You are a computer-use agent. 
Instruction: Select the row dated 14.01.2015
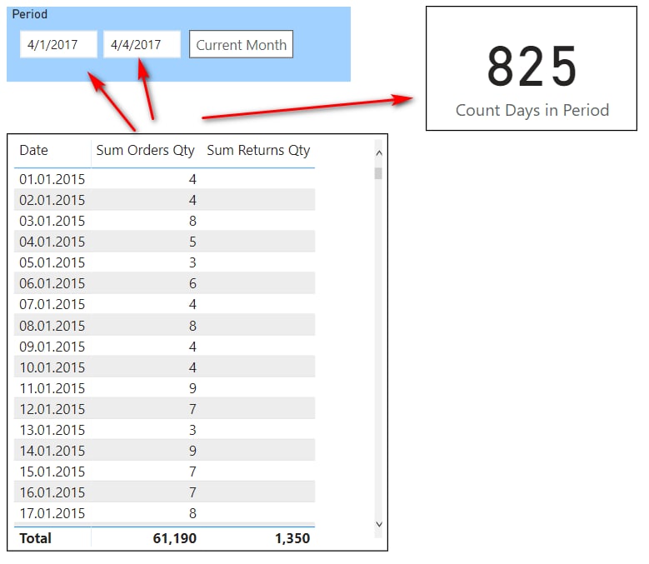pos(165,451)
